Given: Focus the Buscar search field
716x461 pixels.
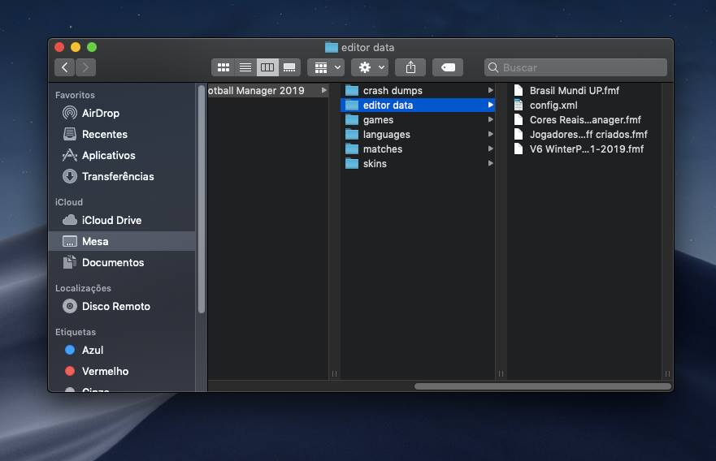Looking at the screenshot, I should [575, 67].
